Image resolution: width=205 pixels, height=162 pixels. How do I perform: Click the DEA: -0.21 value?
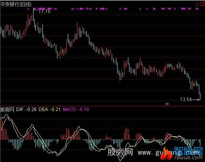pos(50,110)
